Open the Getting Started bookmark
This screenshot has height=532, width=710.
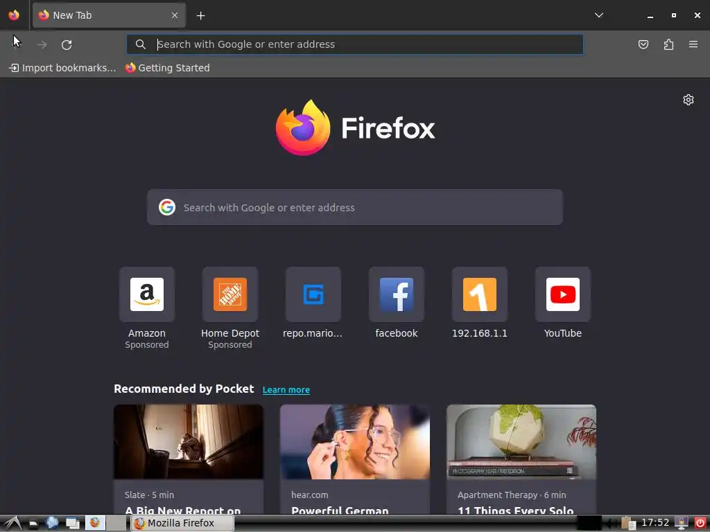(x=168, y=68)
